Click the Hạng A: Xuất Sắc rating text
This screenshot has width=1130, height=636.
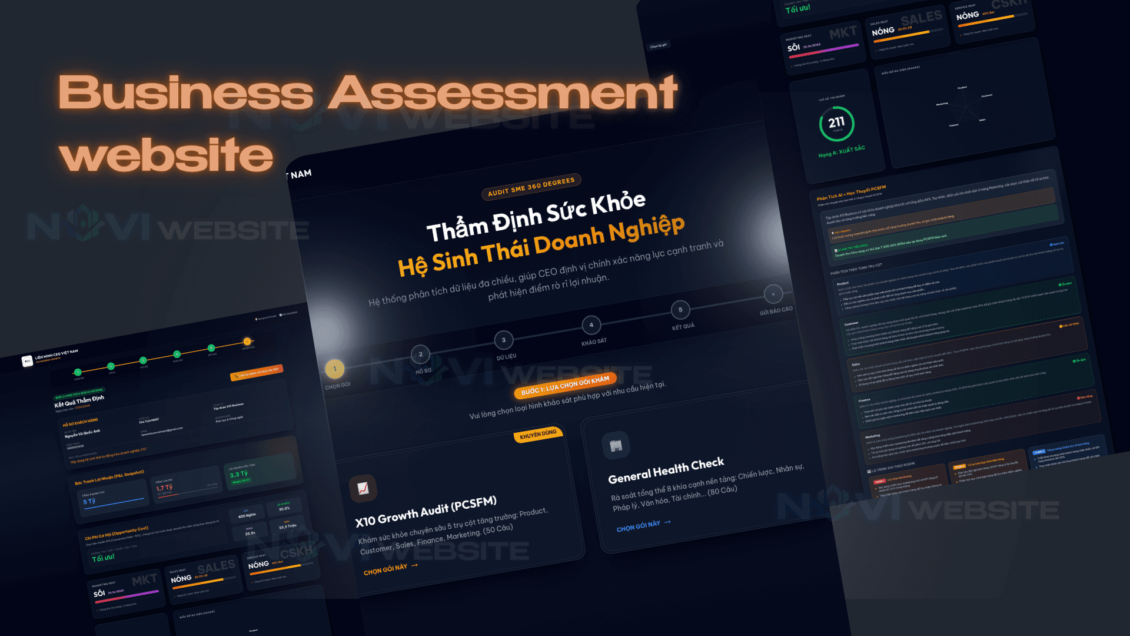842,151
